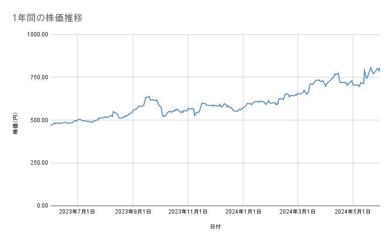Select the horizontal axis title "日付"

tap(215, 227)
